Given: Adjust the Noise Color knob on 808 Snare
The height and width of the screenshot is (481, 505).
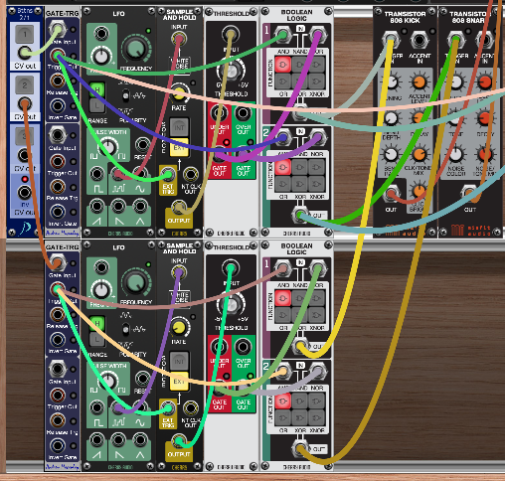Looking at the screenshot, I should point(456,154).
